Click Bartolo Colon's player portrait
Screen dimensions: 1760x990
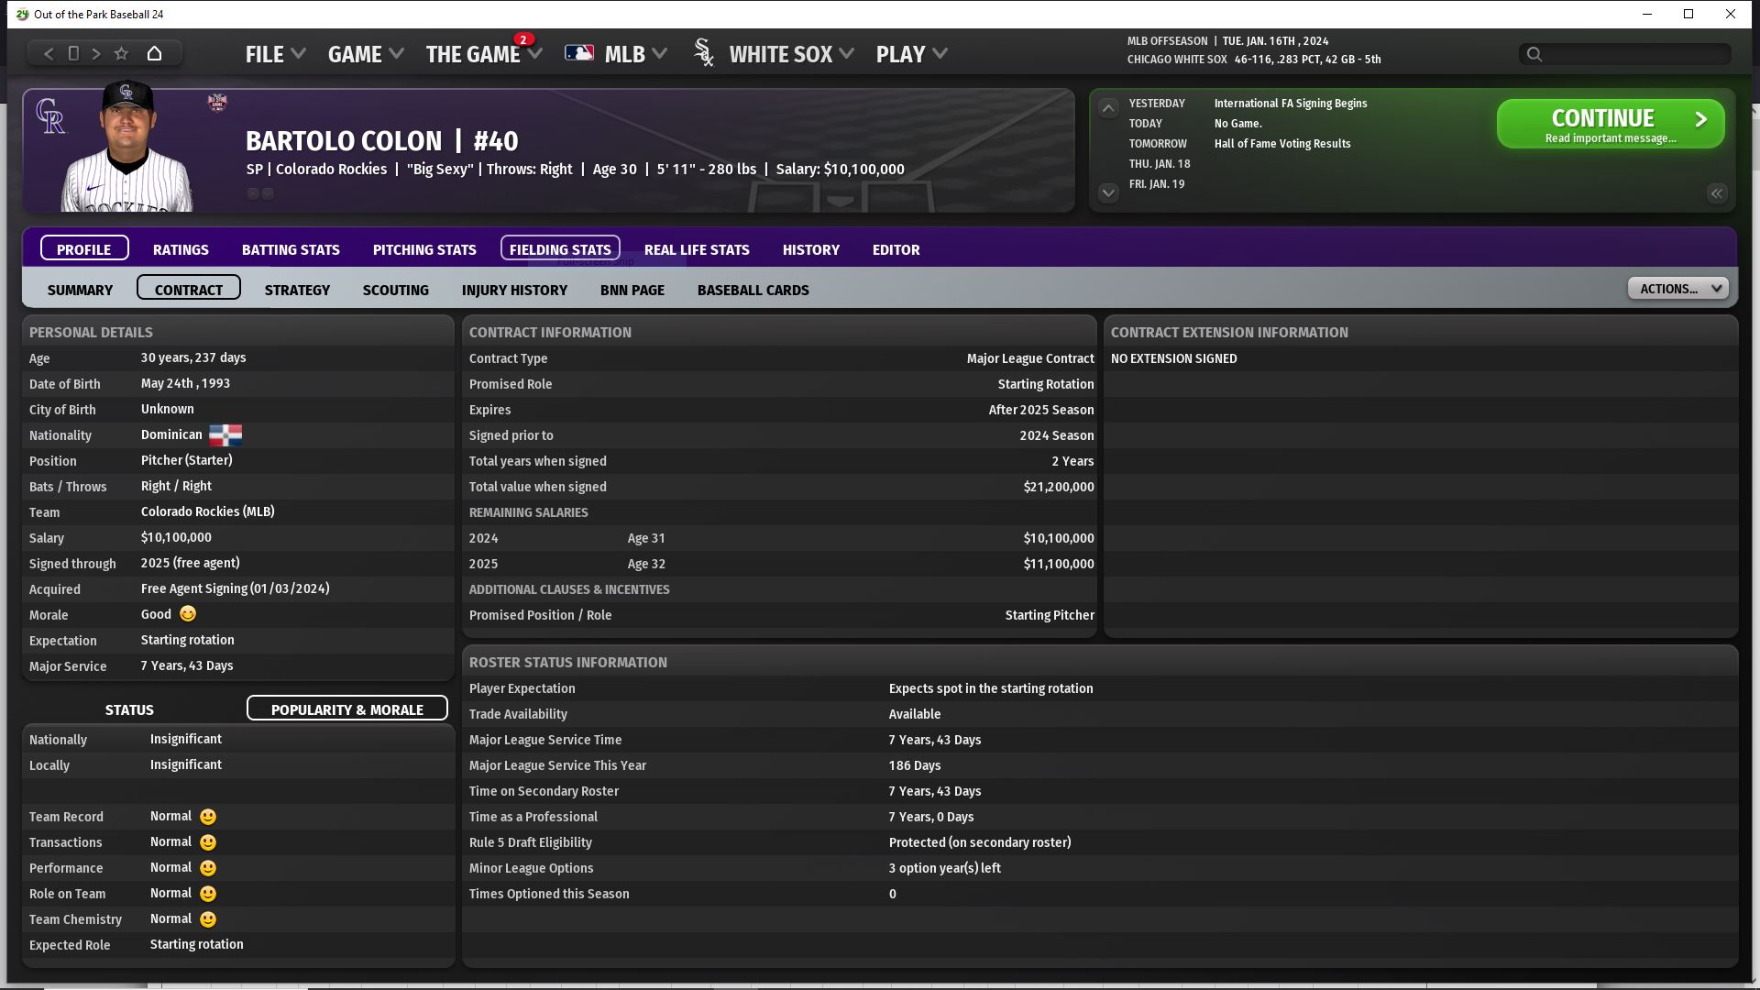128,149
